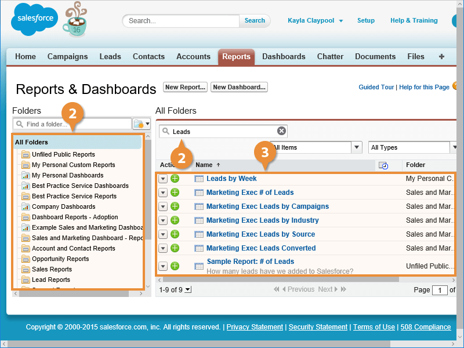
Task: Open the Chatter tab
Action: pyautogui.click(x=330, y=56)
